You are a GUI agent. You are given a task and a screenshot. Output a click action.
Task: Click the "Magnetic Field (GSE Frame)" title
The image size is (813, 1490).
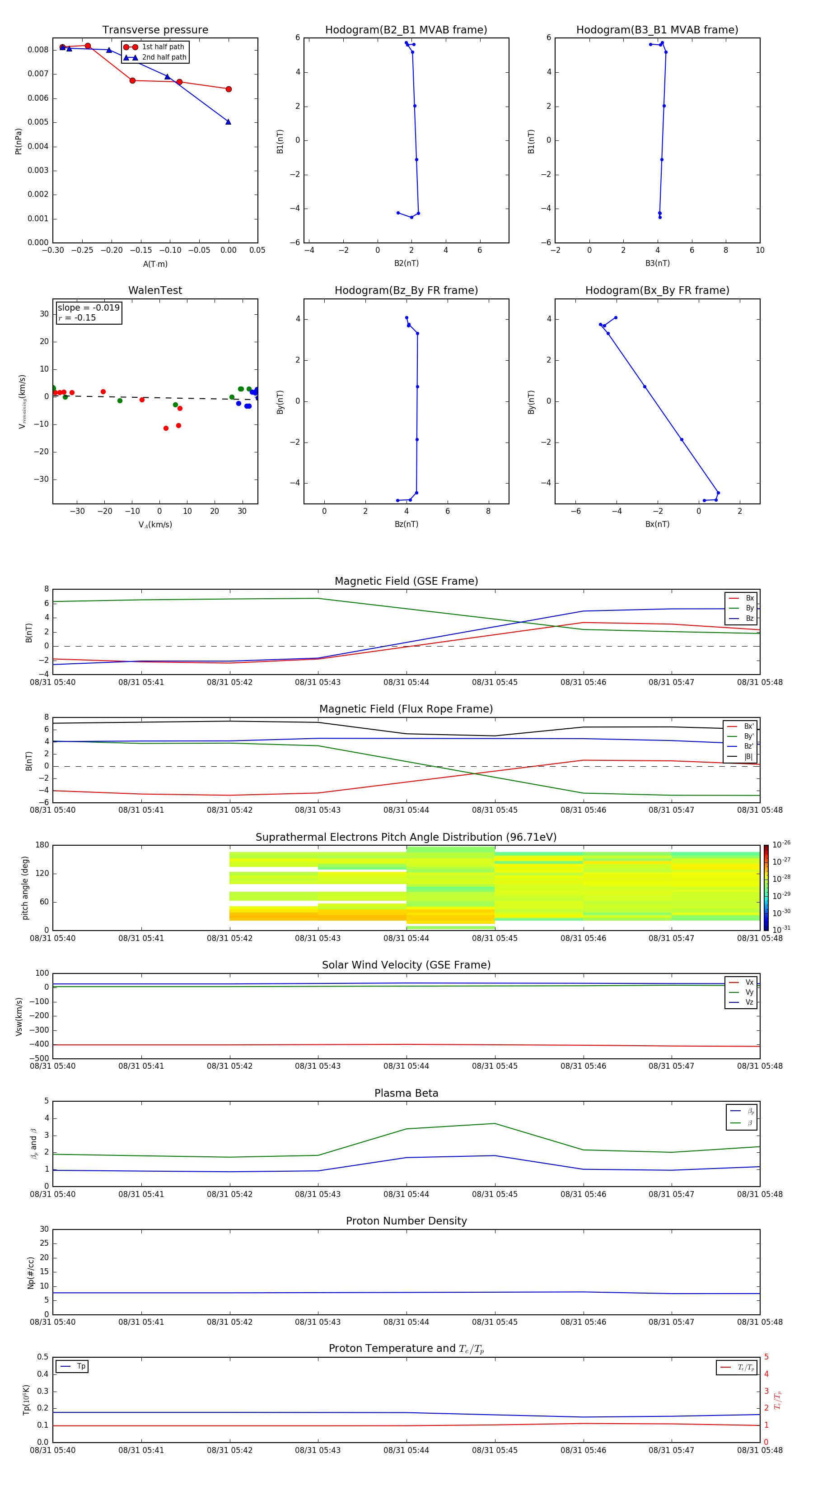[406, 581]
